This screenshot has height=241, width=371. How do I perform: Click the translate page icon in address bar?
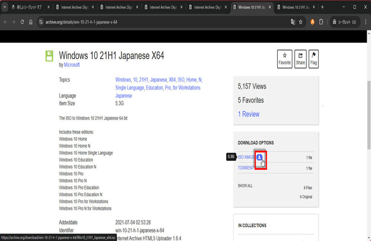pyautogui.click(x=293, y=22)
